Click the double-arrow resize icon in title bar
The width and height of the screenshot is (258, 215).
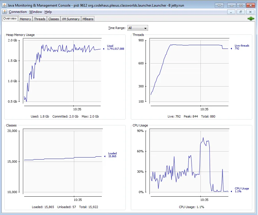click(x=219, y=5)
